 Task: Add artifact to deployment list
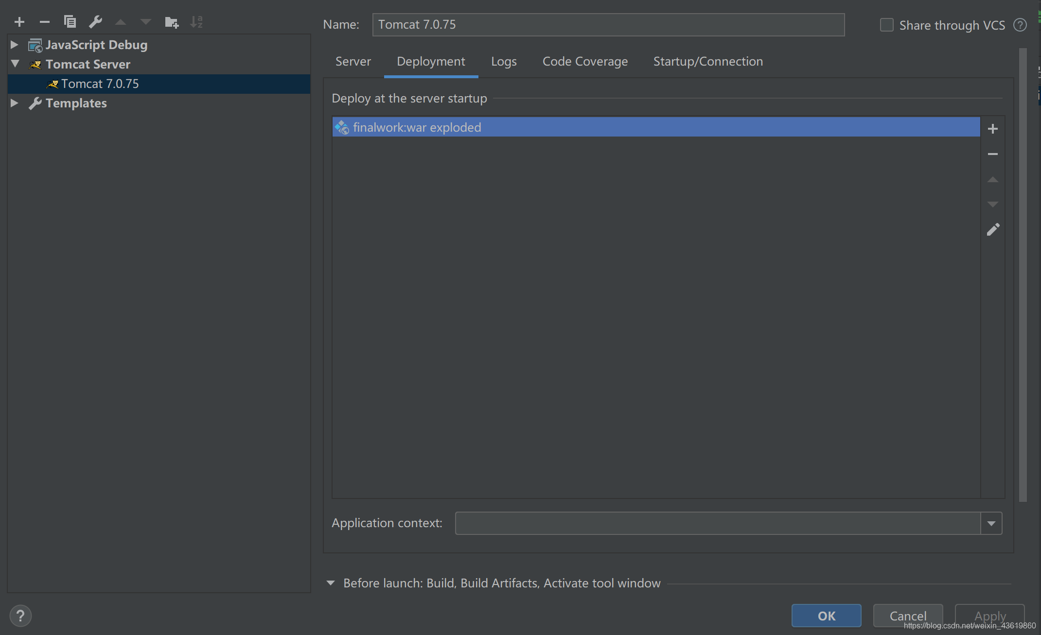click(x=993, y=129)
